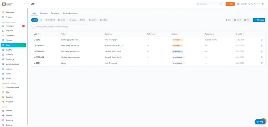Open status dropdown for job J-TEST-001
The height and width of the screenshot is (127, 268).
[177, 46]
